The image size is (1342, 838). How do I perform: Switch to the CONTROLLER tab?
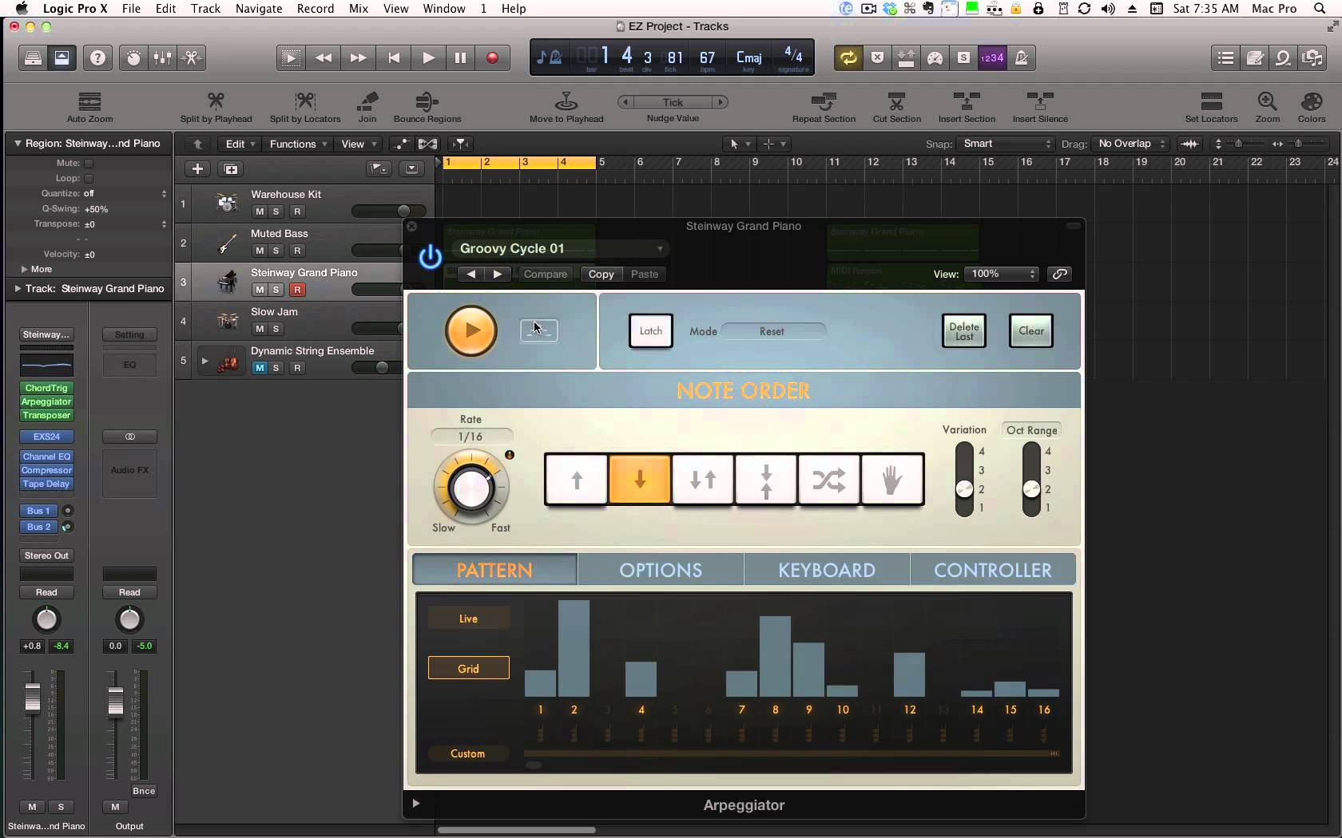[993, 570]
